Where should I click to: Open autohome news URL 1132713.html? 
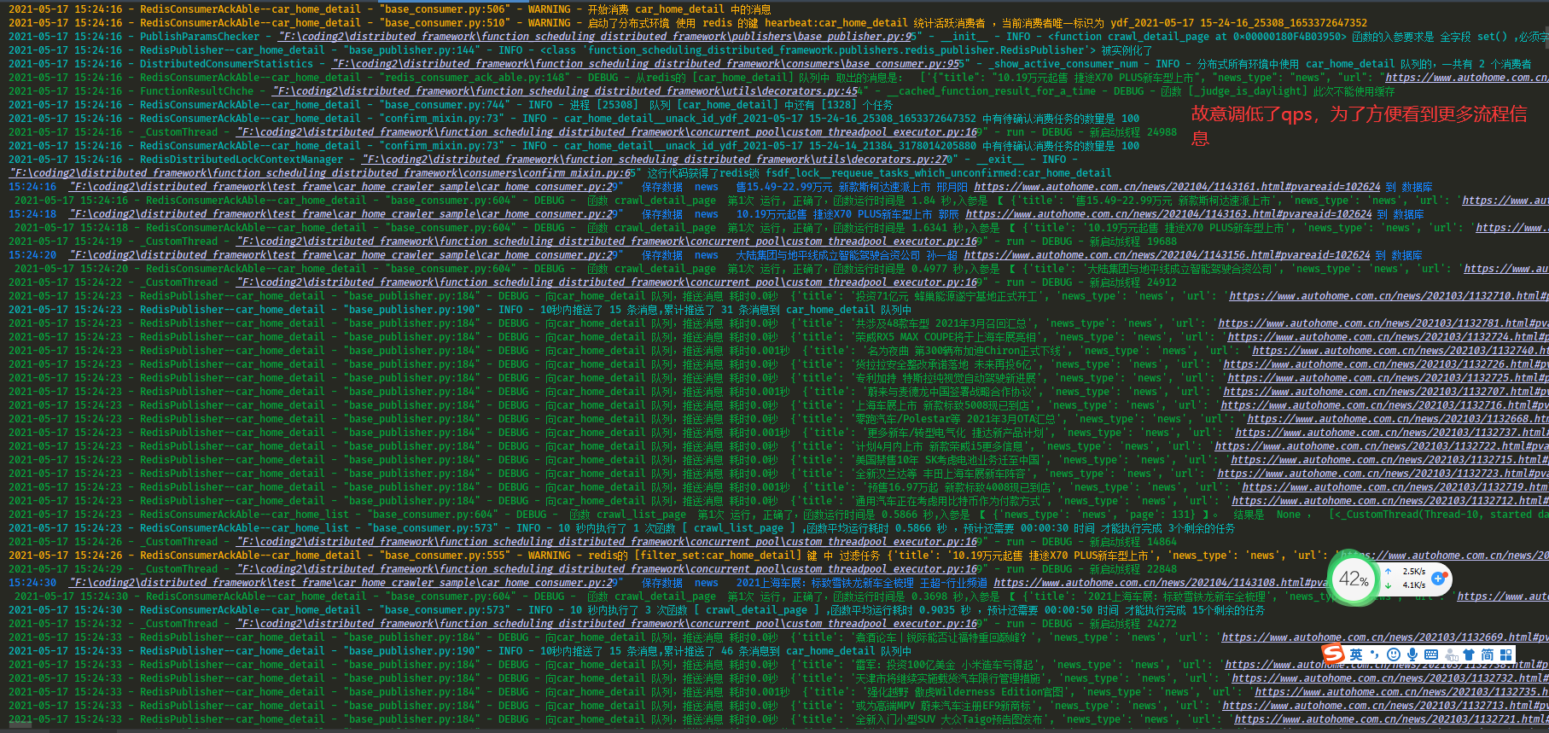[1385, 706]
